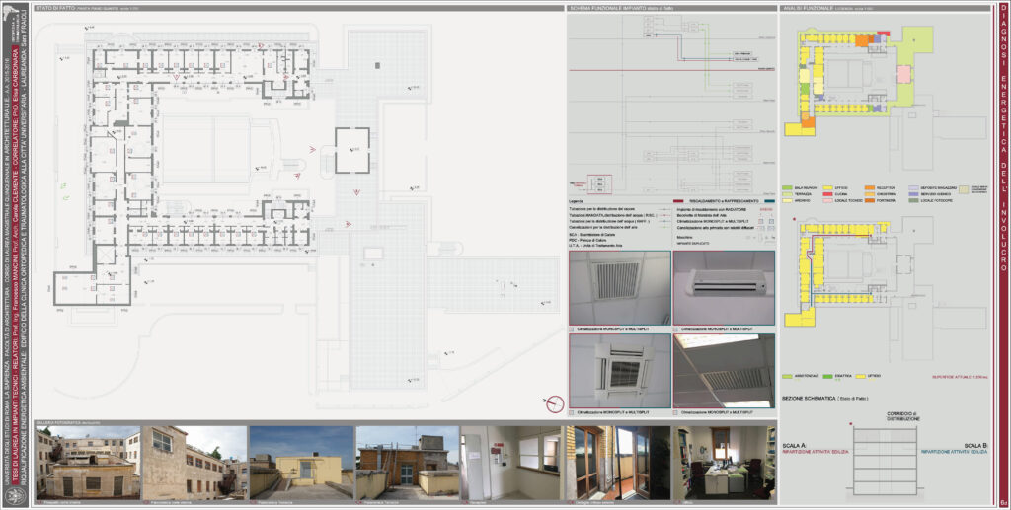1011x510 pixels.
Task: Click the SCALA B label
Action: [976, 446]
